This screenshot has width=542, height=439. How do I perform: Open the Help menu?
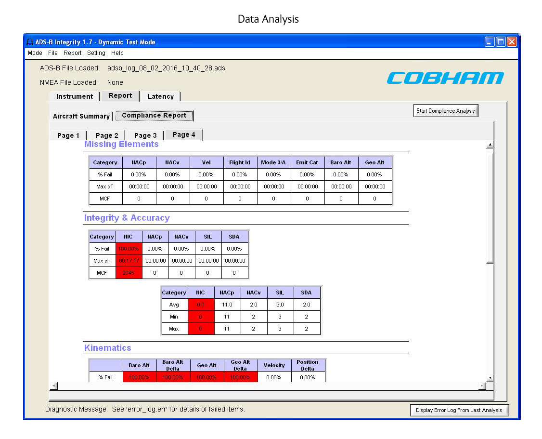[x=117, y=53]
